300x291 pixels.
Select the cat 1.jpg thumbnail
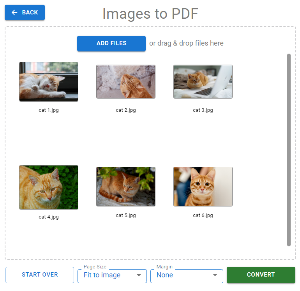tap(49, 82)
